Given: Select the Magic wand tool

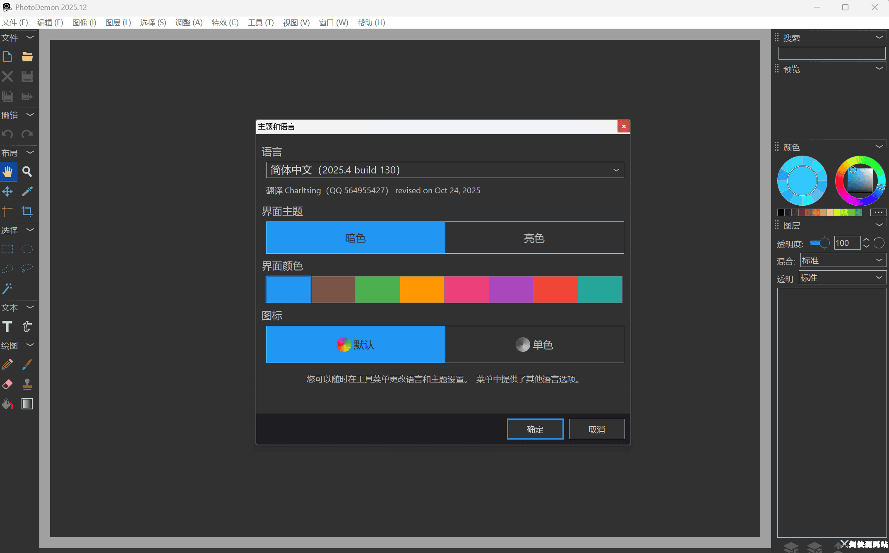Looking at the screenshot, I should coord(7,289).
